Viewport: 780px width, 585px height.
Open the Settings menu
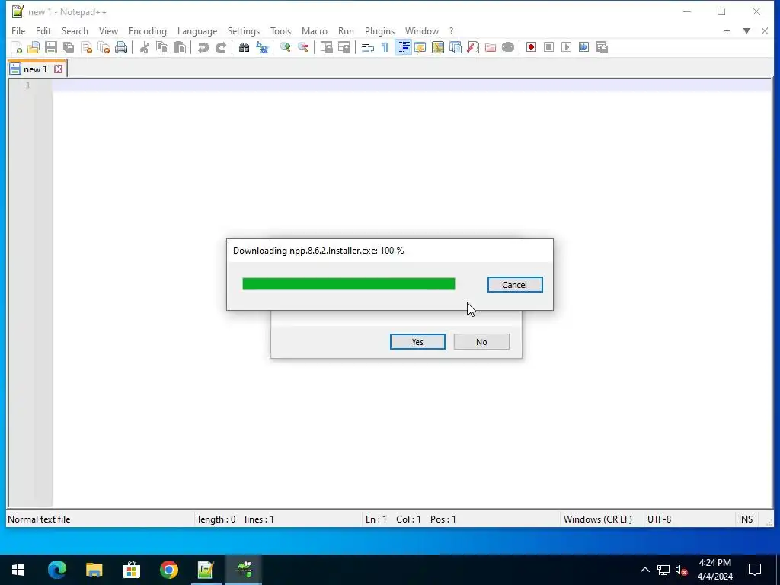[244, 30]
